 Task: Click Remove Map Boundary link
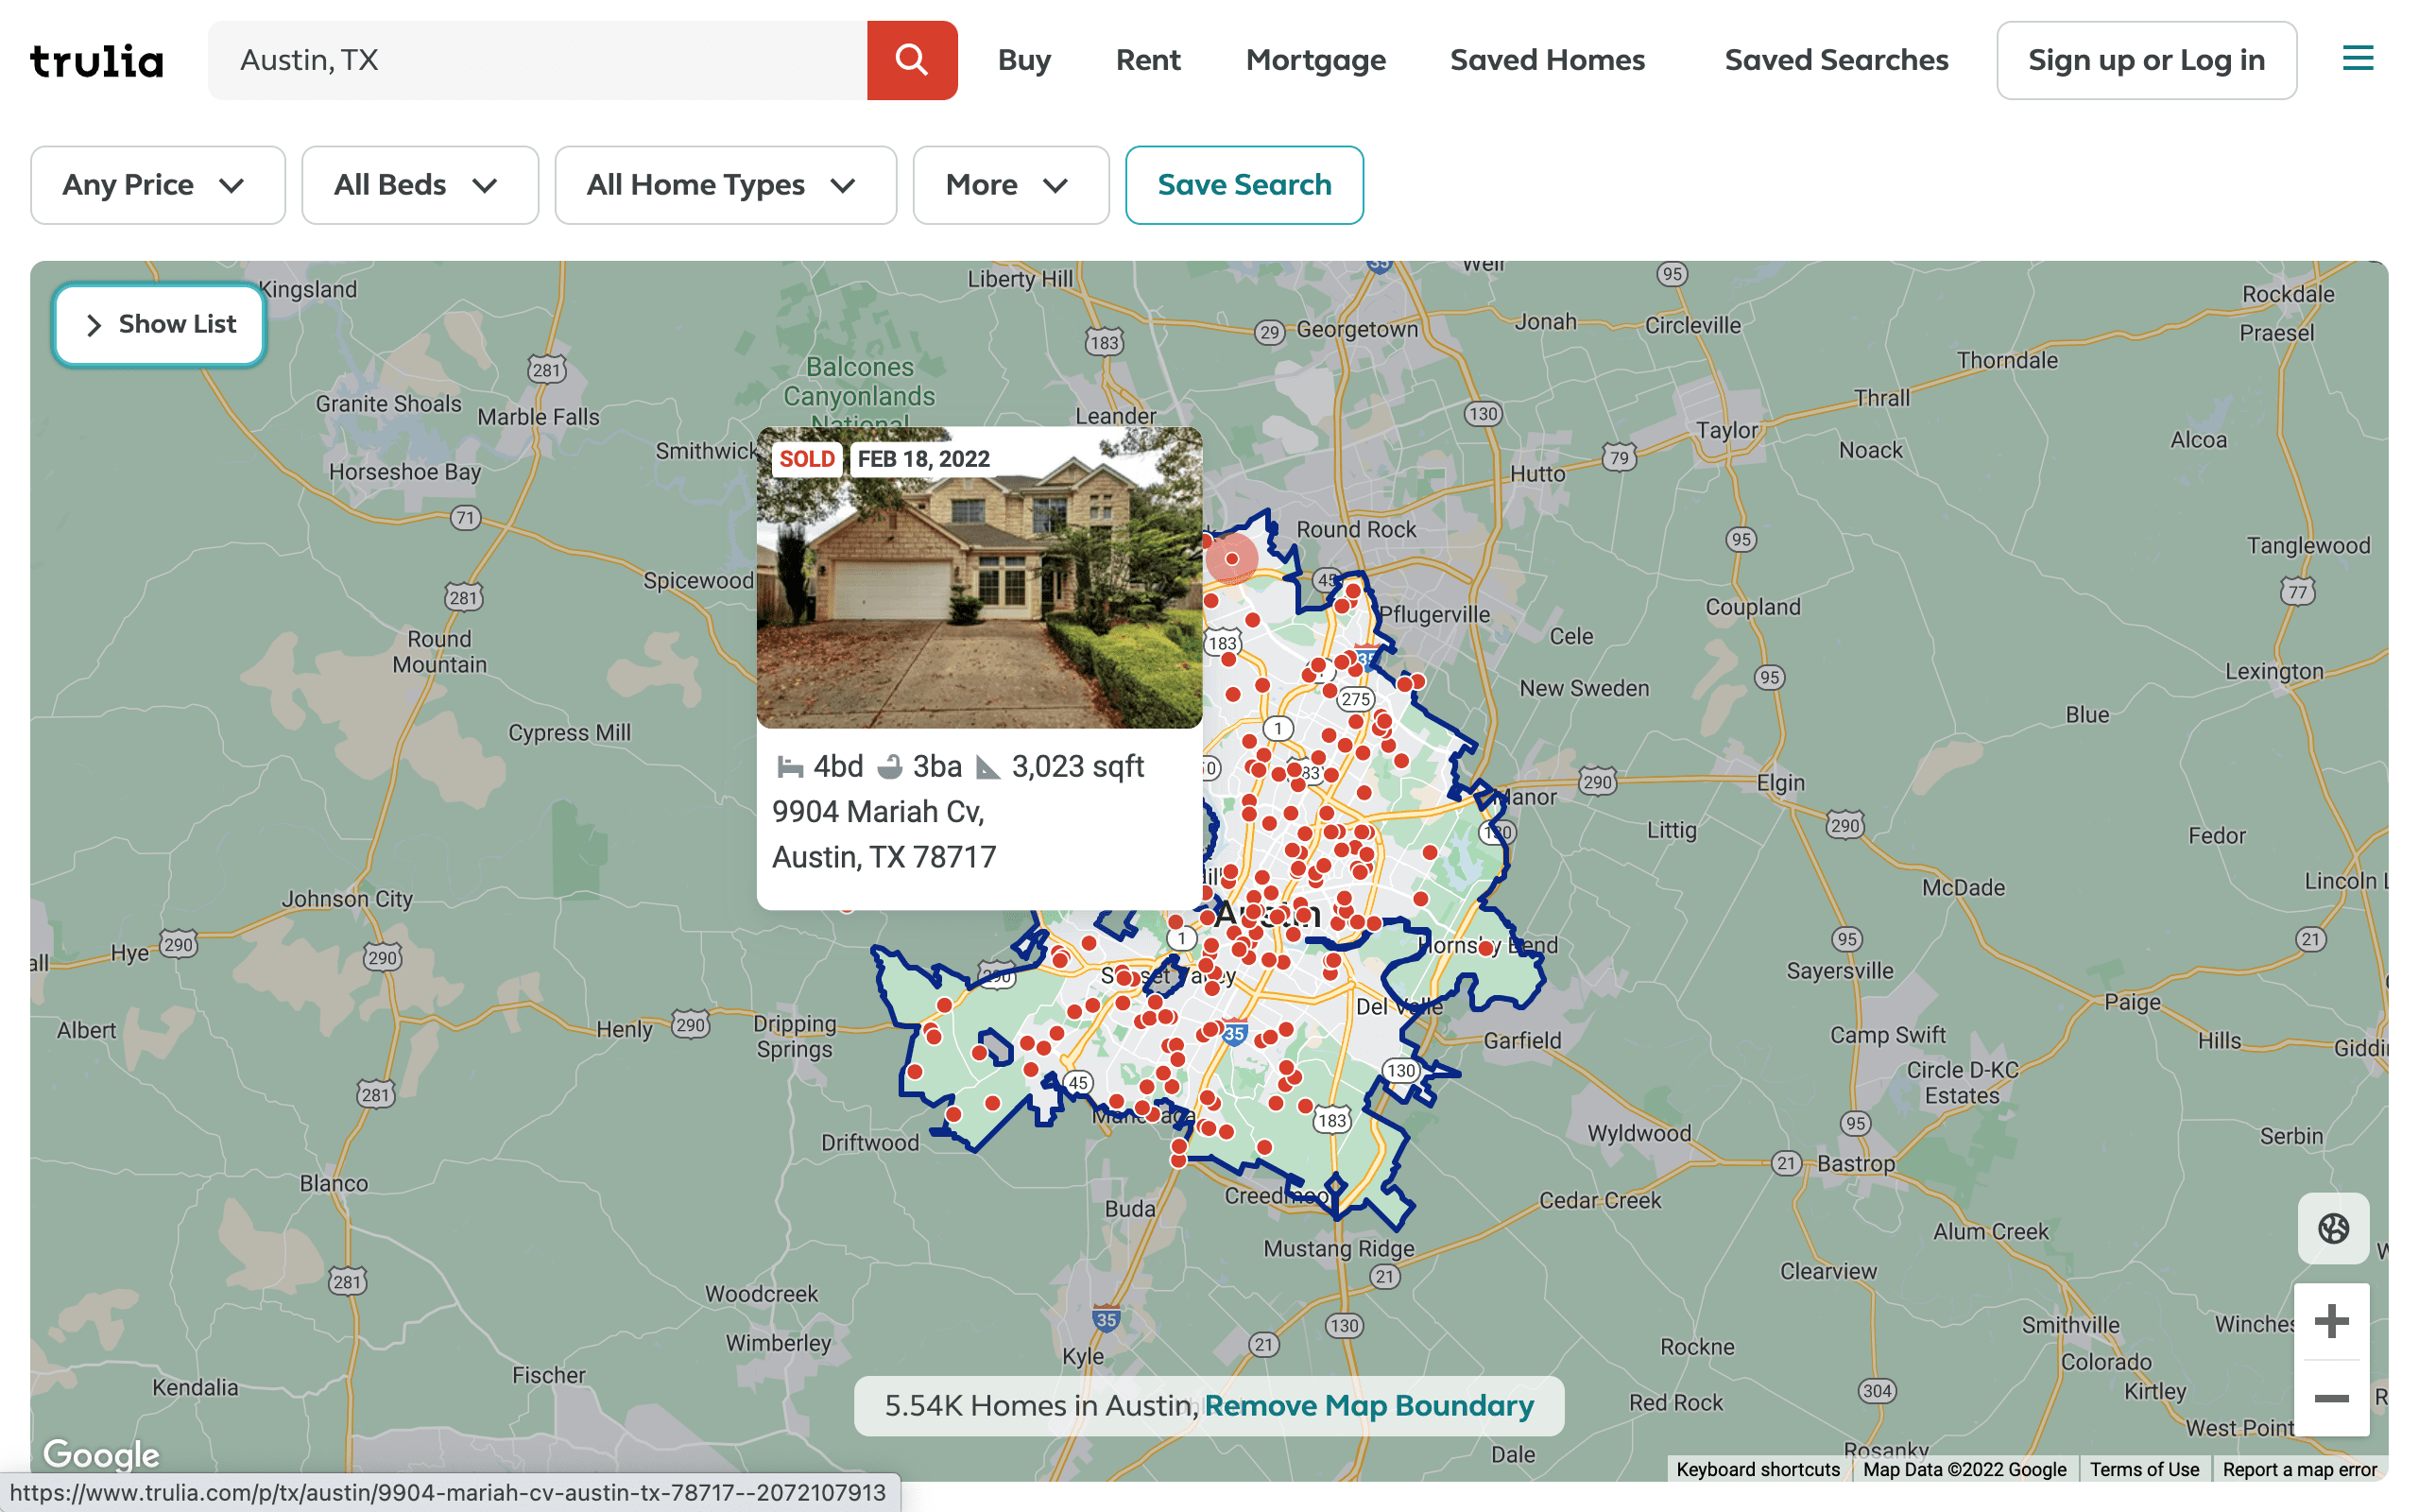tap(1368, 1405)
